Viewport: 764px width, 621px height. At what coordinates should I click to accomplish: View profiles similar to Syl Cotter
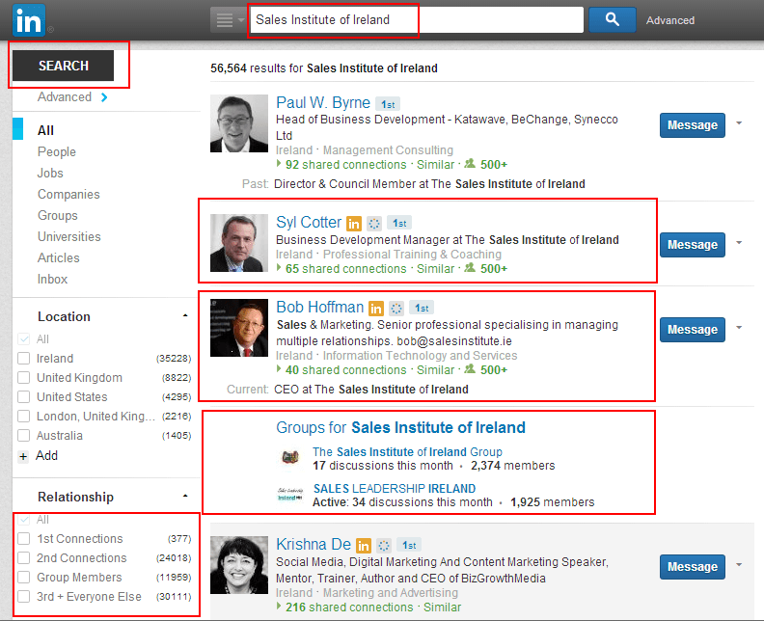(435, 269)
